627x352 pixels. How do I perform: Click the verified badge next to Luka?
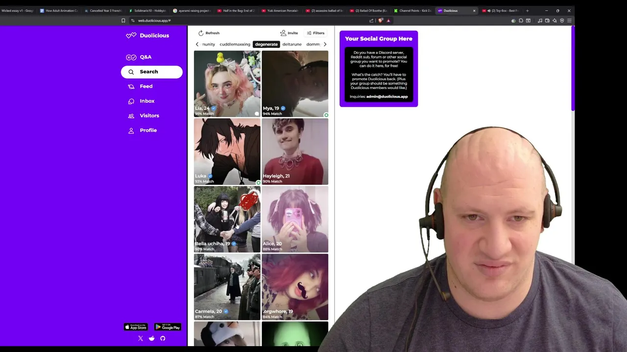[210, 176]
